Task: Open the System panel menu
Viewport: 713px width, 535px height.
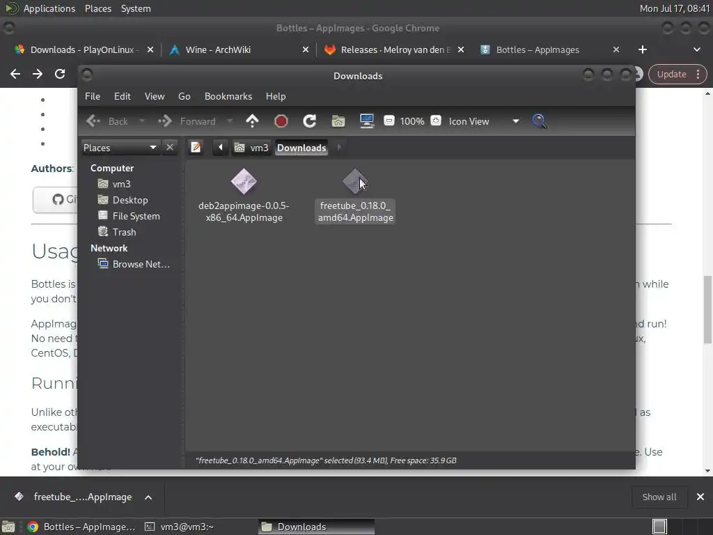Action: tap(136, 8)
